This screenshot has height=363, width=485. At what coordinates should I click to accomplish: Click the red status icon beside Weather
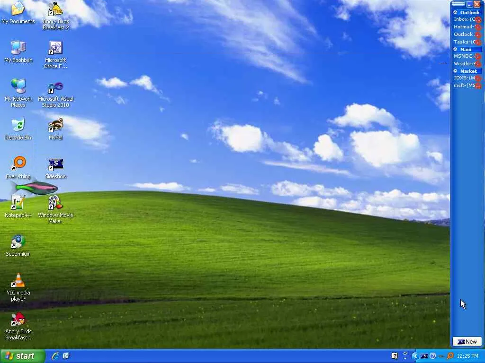coord(478,64)
